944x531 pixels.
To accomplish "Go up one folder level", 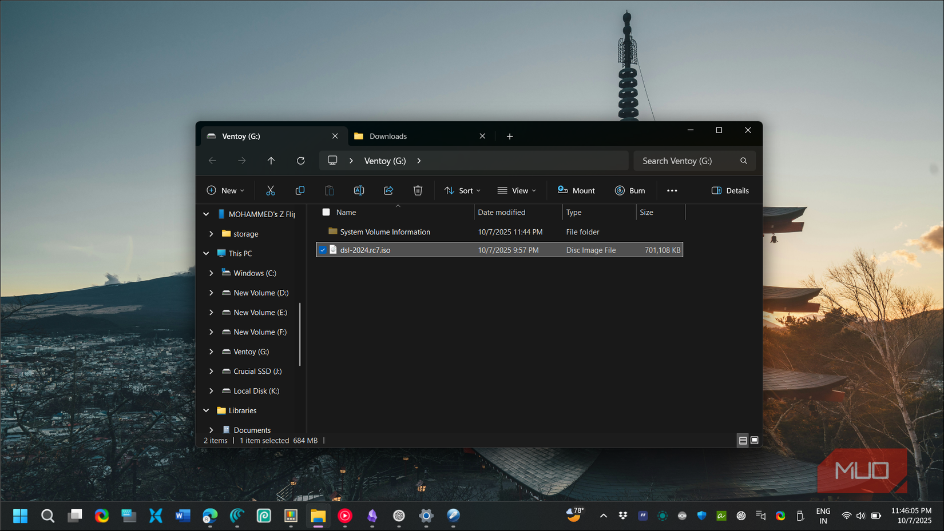I will tap(271, 161).
